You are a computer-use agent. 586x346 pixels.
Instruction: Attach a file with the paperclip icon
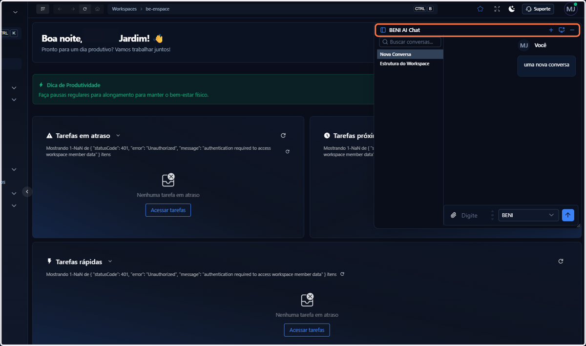[x=453, y=215]
